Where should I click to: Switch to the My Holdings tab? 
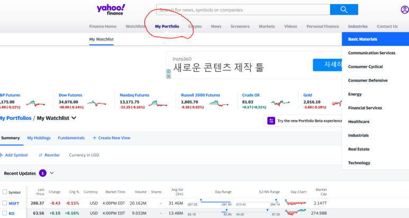[x=39, y=138]
